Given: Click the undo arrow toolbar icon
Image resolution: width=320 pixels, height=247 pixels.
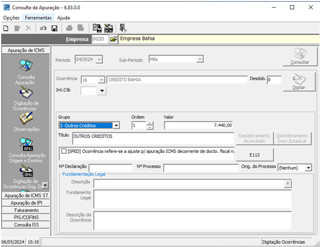Looking at the screenshot, I should (43, 28).
